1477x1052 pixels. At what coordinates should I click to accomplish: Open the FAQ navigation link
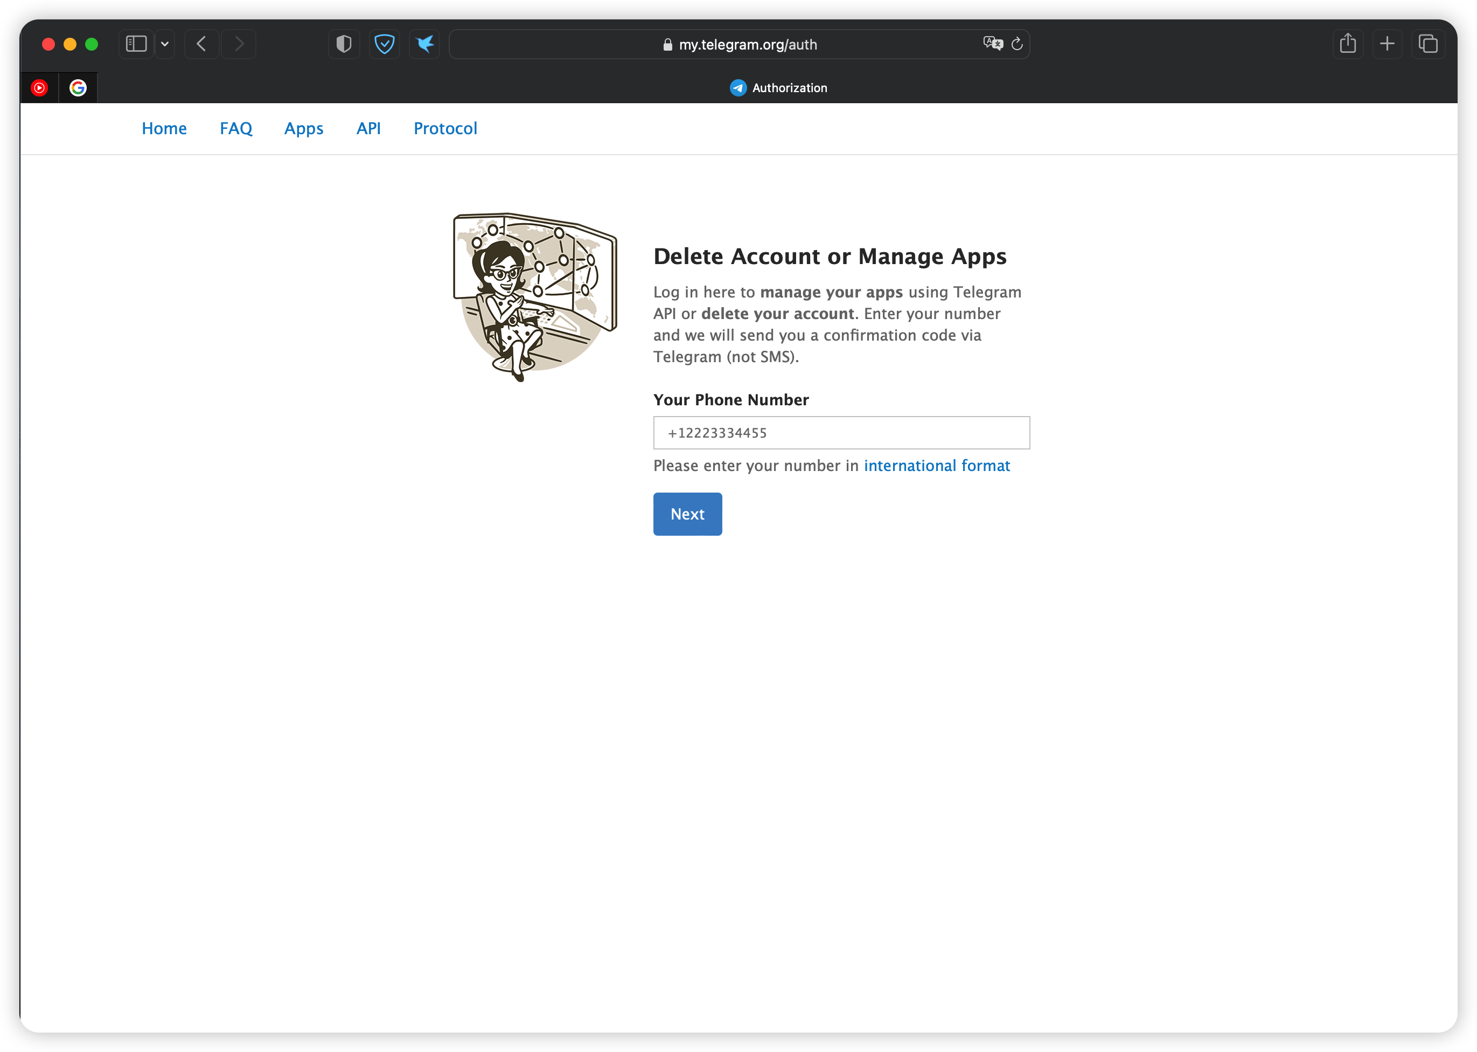236,128
